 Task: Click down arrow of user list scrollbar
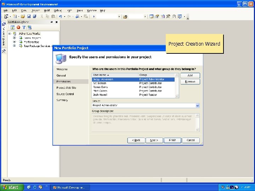pyautogui.click(x=177, y=96)
